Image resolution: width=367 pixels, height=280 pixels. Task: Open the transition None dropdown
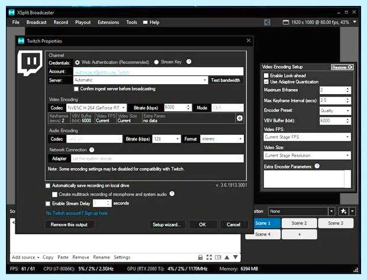[x=301, y=211]
